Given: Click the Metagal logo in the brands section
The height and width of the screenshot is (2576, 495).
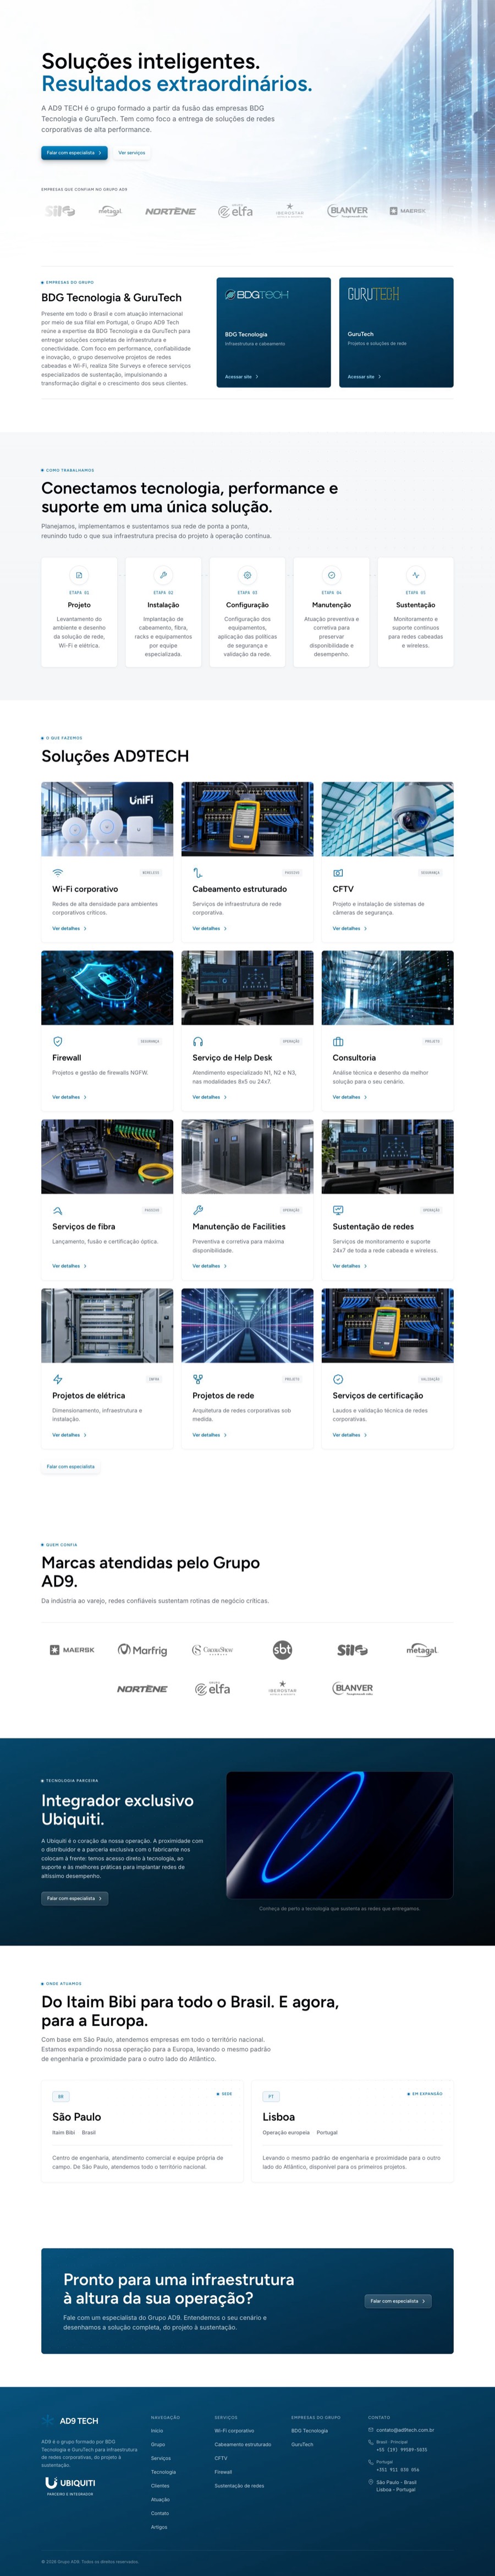Looking at the screenshot, I should (x=422, y=1650).
